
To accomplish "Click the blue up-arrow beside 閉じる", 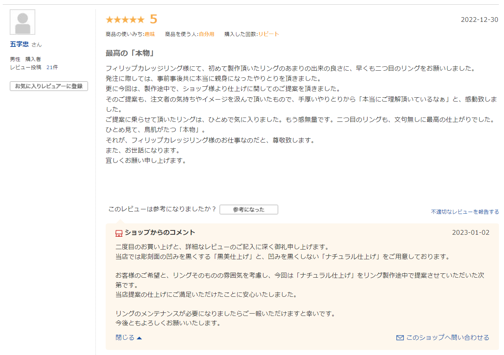I will (139, 338).
